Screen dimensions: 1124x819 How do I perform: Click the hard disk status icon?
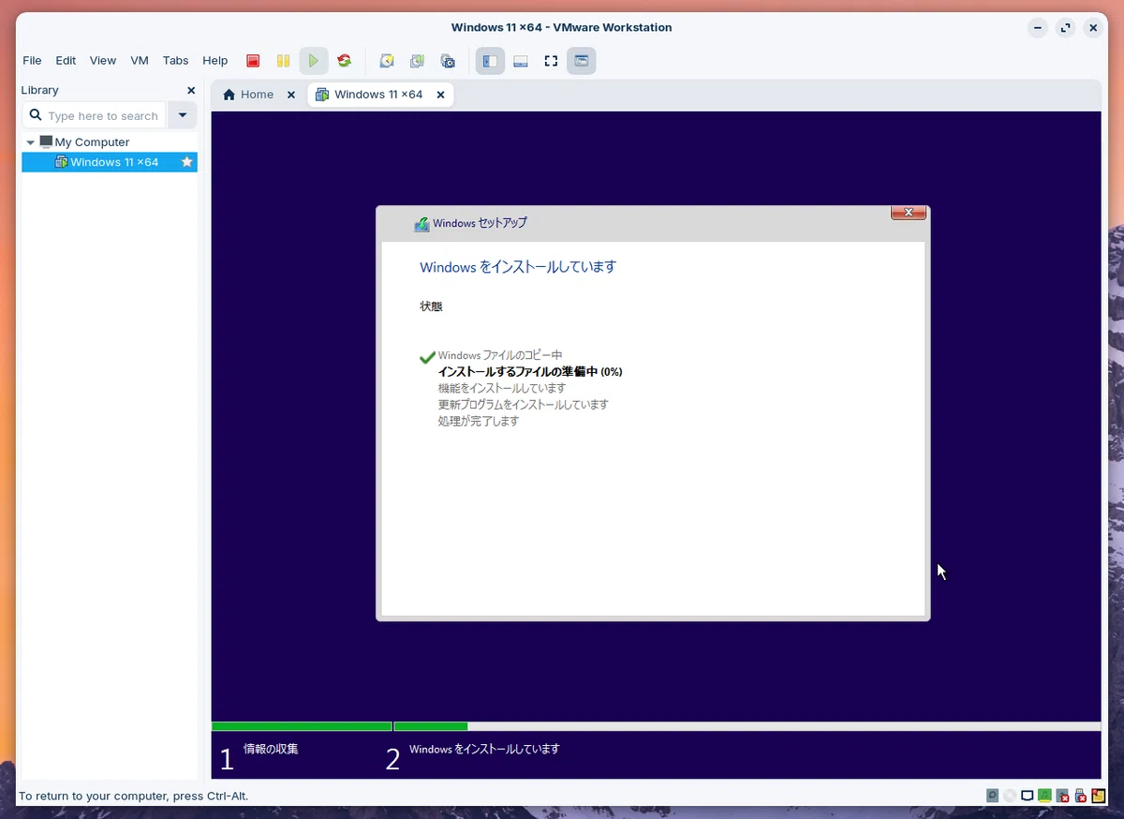(x=993, y=796)
